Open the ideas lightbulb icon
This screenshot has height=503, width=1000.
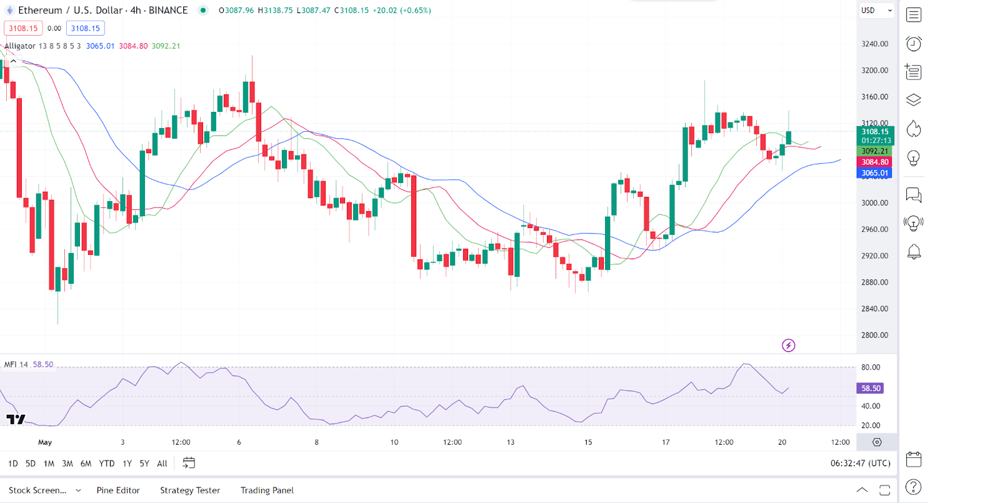[x=914, y=159]
